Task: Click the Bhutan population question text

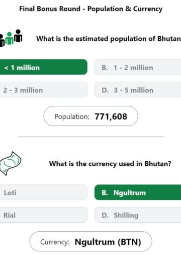Action: coord(109,39)
